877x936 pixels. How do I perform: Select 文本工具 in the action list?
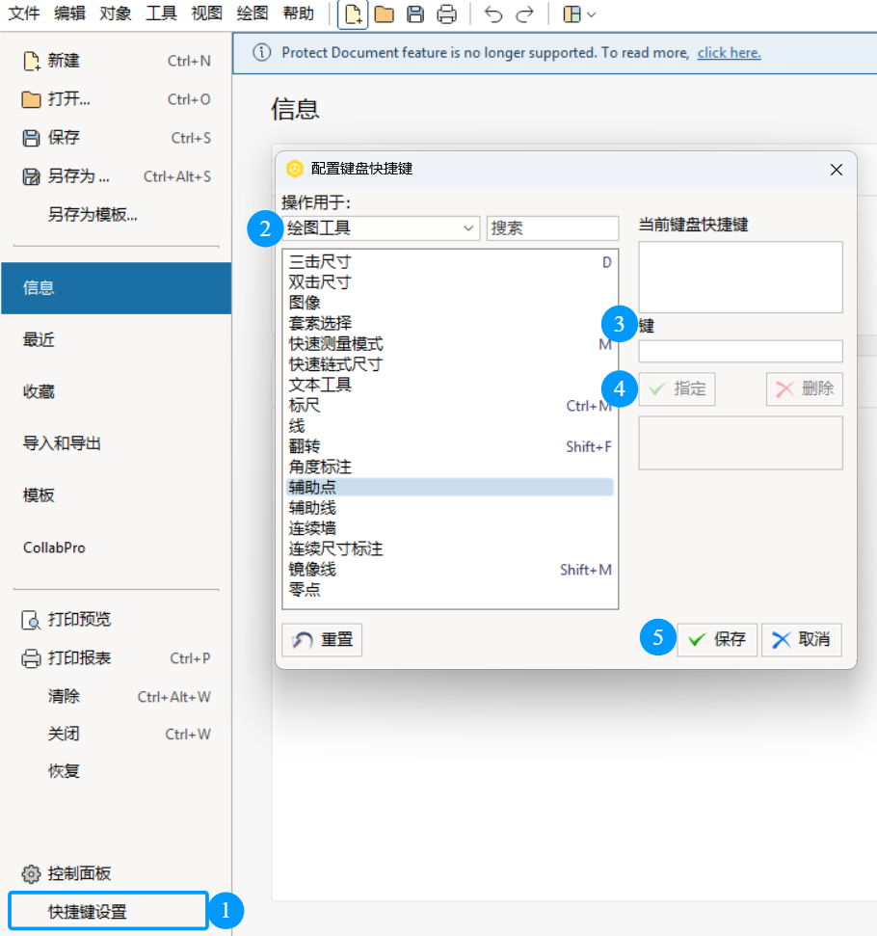[x=450, y=385]
